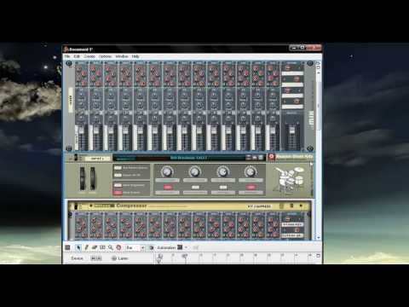Click channel 1 level fader on top mixer
Screen dimensions: 409x307
click(x=81, y=131)
